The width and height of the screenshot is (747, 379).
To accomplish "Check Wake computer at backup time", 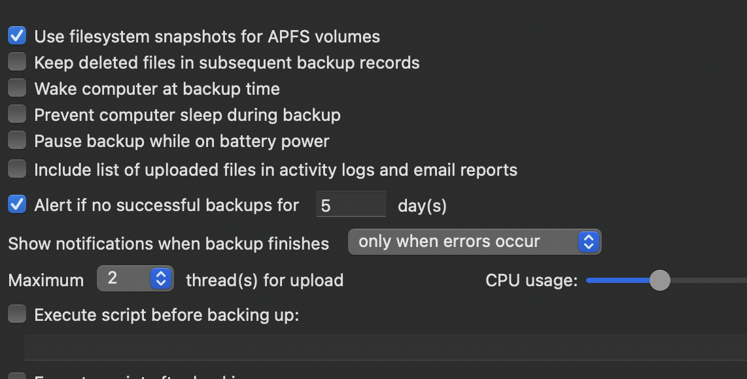I will [x=17, y=88].
